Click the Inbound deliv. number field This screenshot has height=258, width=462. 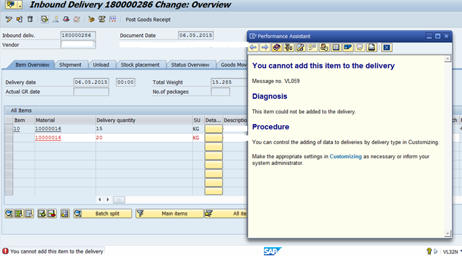78,35
